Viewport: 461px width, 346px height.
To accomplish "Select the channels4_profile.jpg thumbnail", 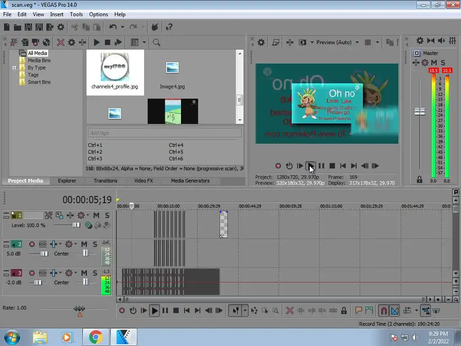I will (x=115, y=73).
